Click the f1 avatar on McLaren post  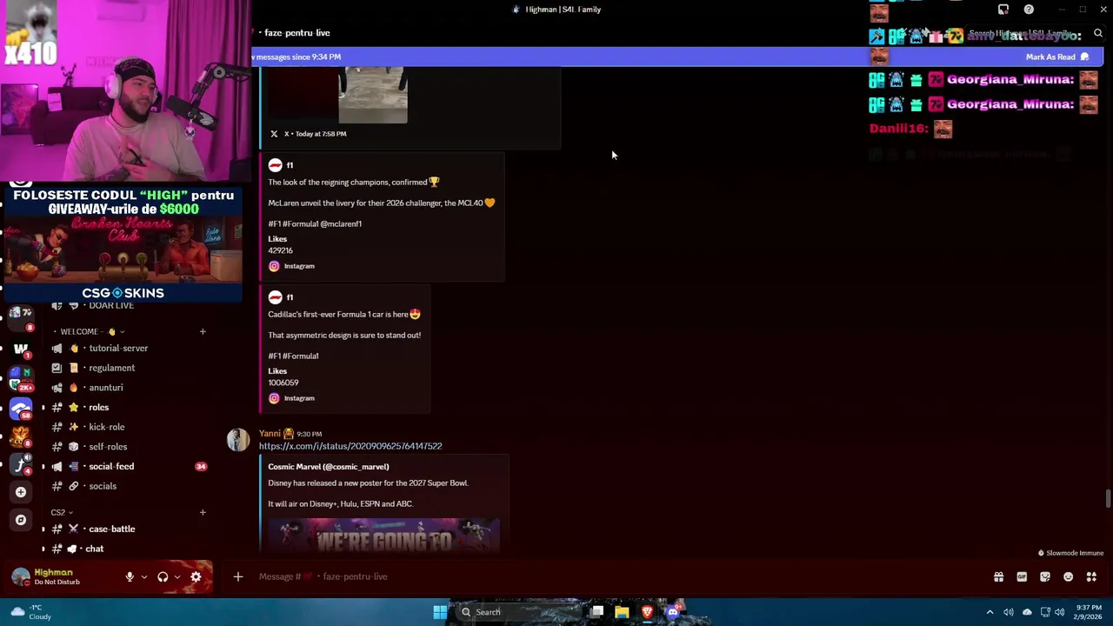[275, 165]
